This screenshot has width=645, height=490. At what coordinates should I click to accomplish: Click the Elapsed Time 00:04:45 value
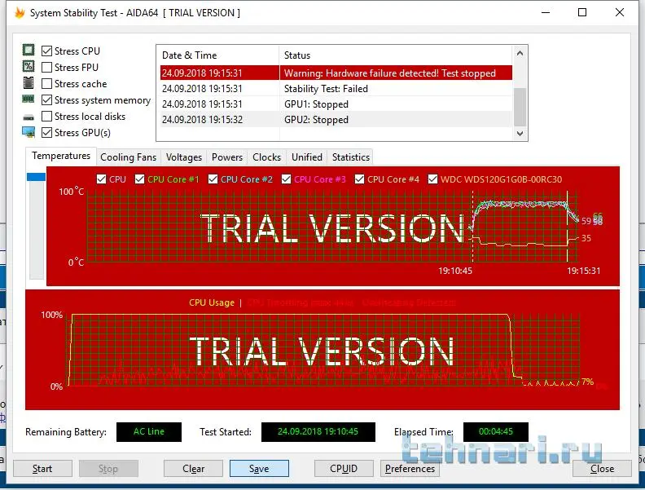click(496, 431)
